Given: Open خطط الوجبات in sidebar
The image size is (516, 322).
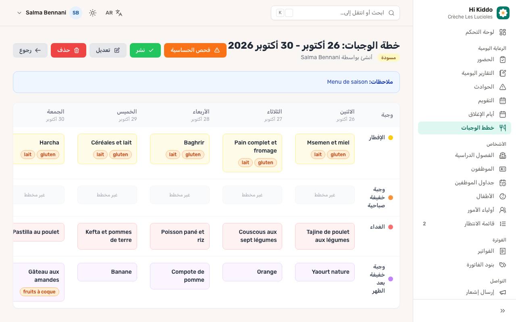Looking at the screenshot, I should click(464, 128).
